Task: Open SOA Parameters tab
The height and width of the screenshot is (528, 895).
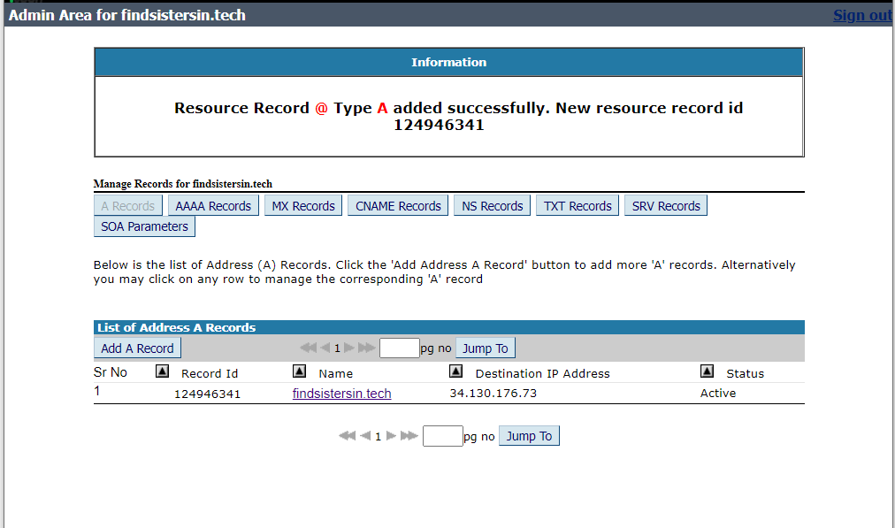Action: click(144, 226)
